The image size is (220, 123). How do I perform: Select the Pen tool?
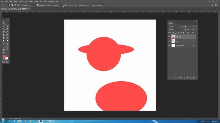point(4,44)
